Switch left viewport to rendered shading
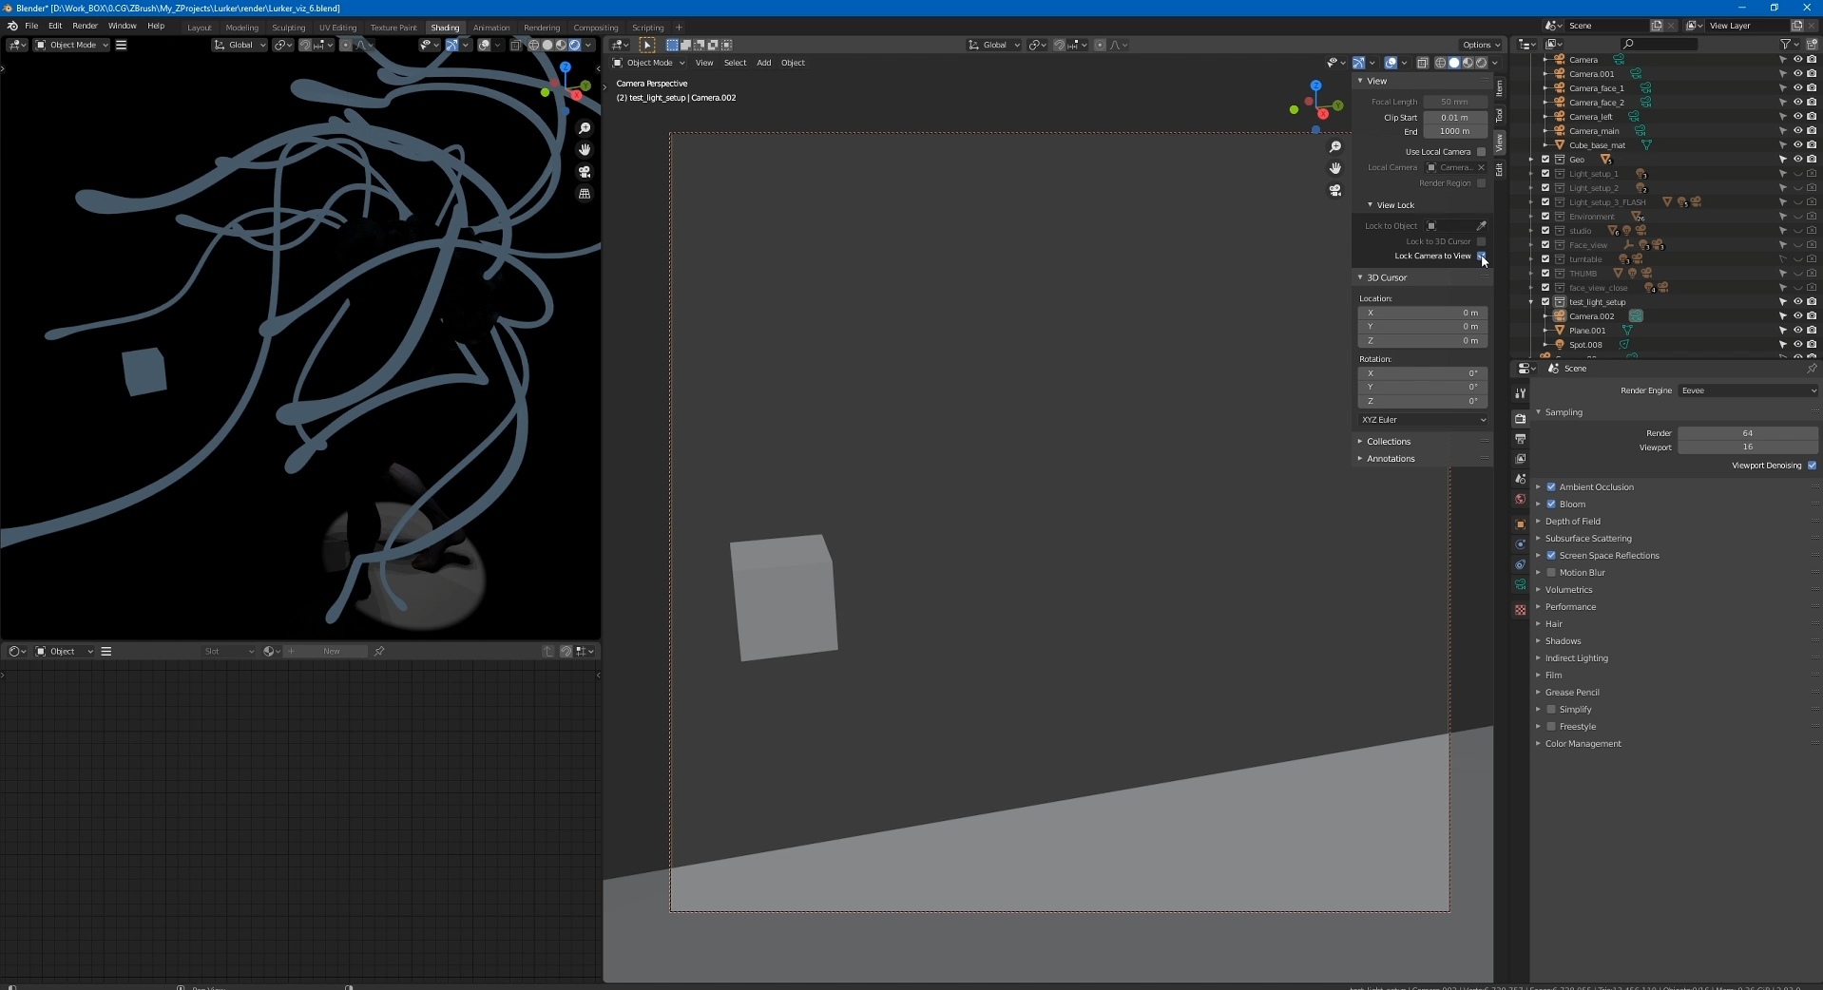This screenshot has height=990, width=1823. point(574,45)
